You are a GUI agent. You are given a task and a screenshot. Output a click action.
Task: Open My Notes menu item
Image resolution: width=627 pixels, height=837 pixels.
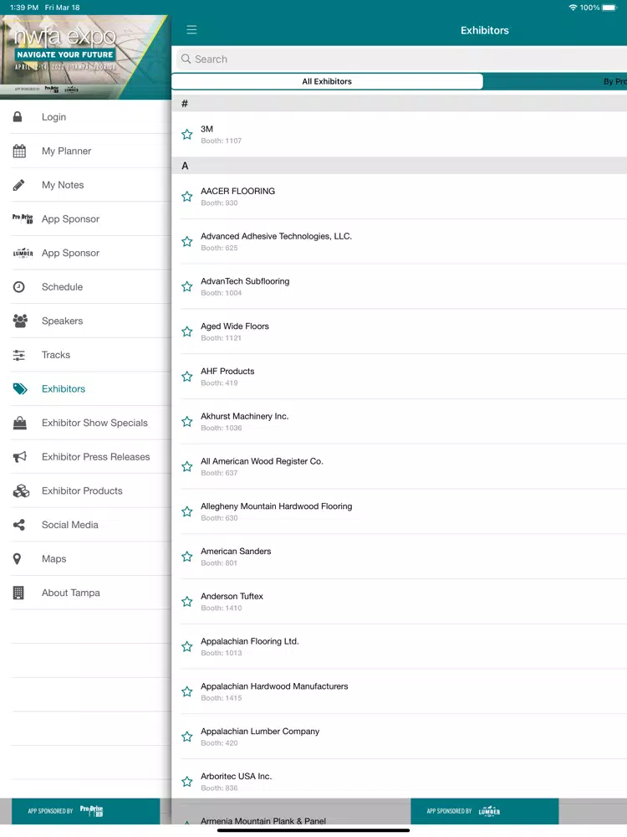85,185
